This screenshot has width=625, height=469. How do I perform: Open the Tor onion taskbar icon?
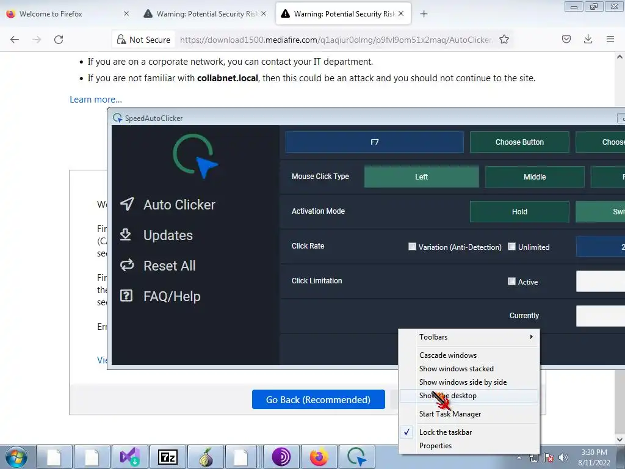(x=206, y=457)
